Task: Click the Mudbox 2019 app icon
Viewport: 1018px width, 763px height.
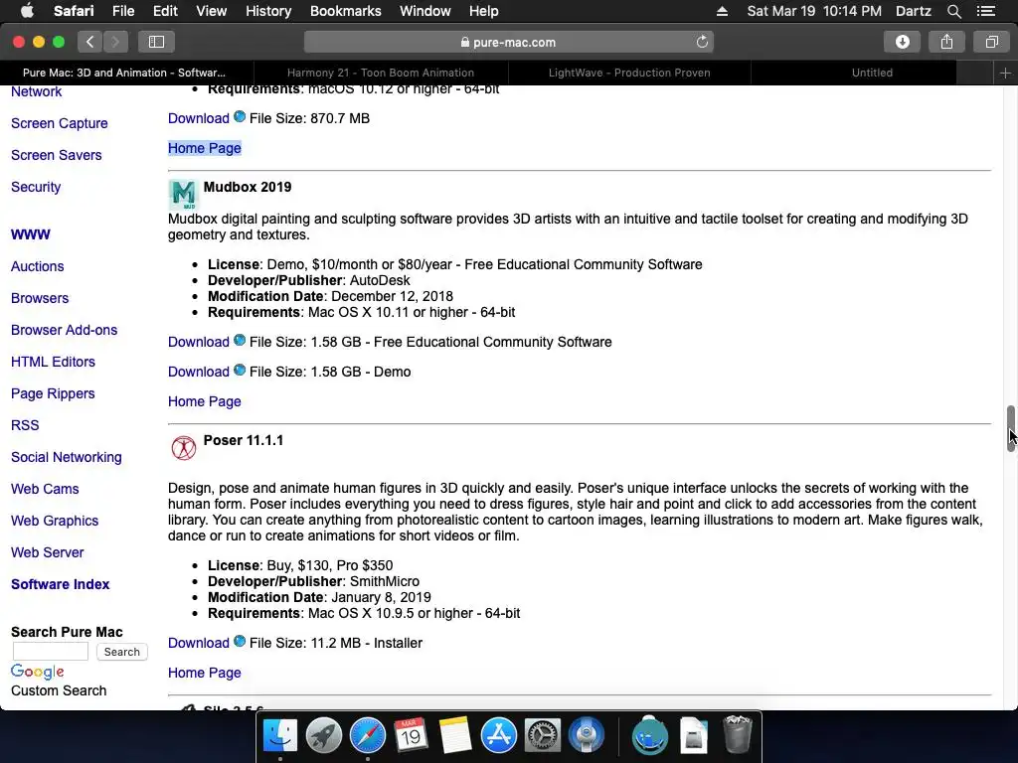Action: (183, 194)
